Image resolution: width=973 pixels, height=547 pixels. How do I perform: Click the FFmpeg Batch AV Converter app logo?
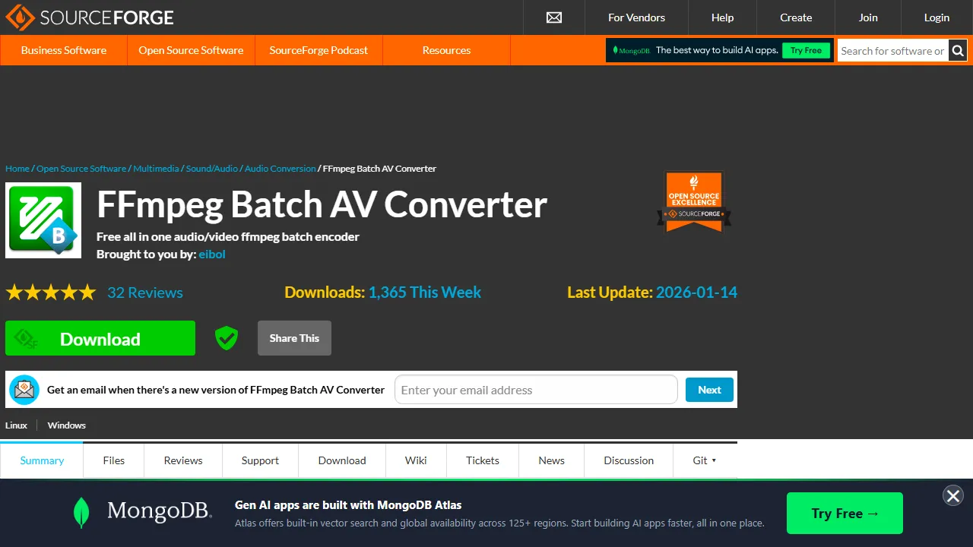pyautogui.click(x=43, y=220)
